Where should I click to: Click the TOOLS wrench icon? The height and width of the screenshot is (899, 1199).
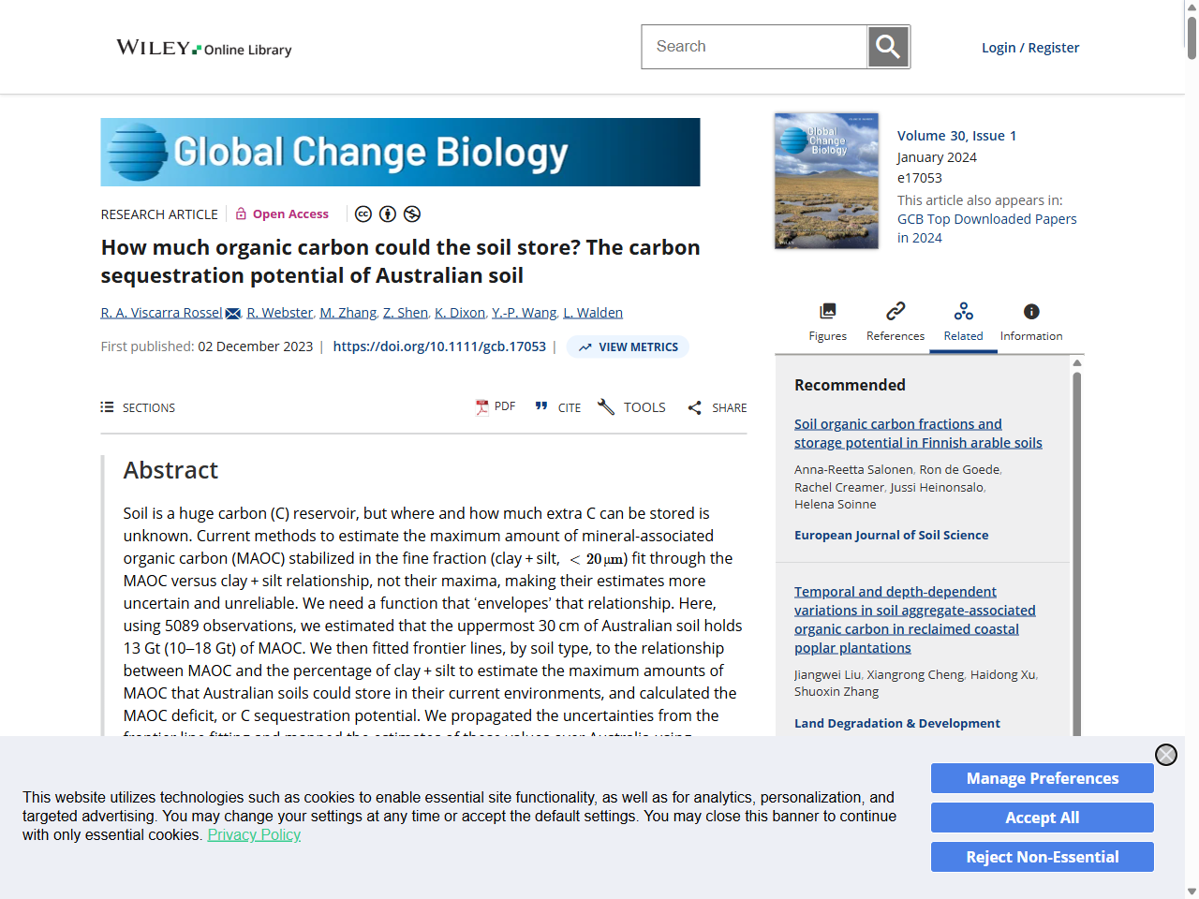[x=606, y=406]
